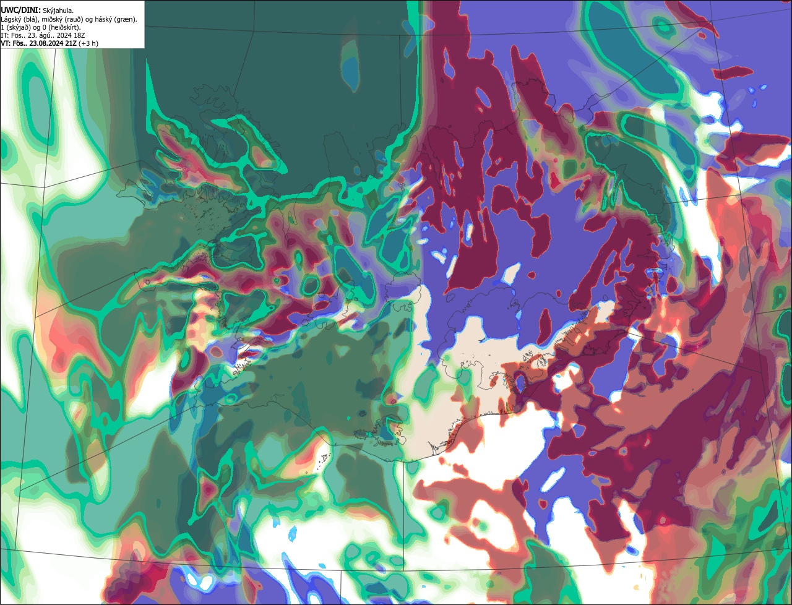Click the 'háský (græn).' legend text

point(116,20)
